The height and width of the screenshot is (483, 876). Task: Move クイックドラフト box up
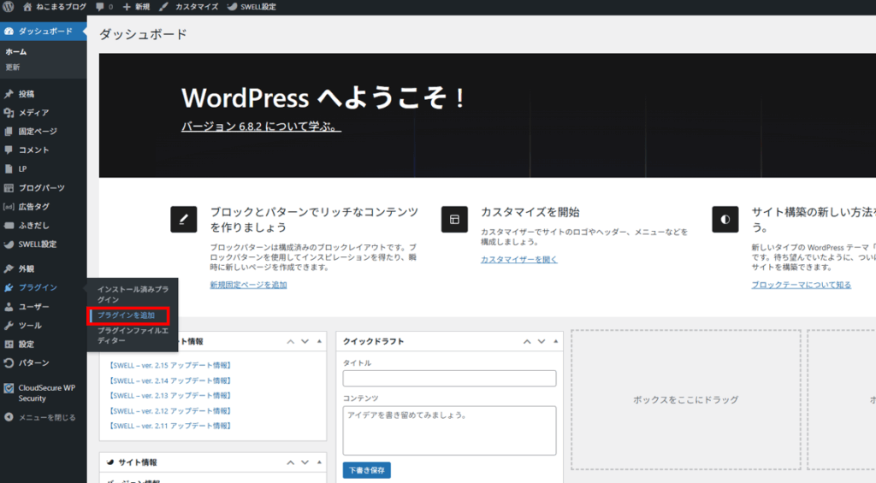(x=527, y=341)
